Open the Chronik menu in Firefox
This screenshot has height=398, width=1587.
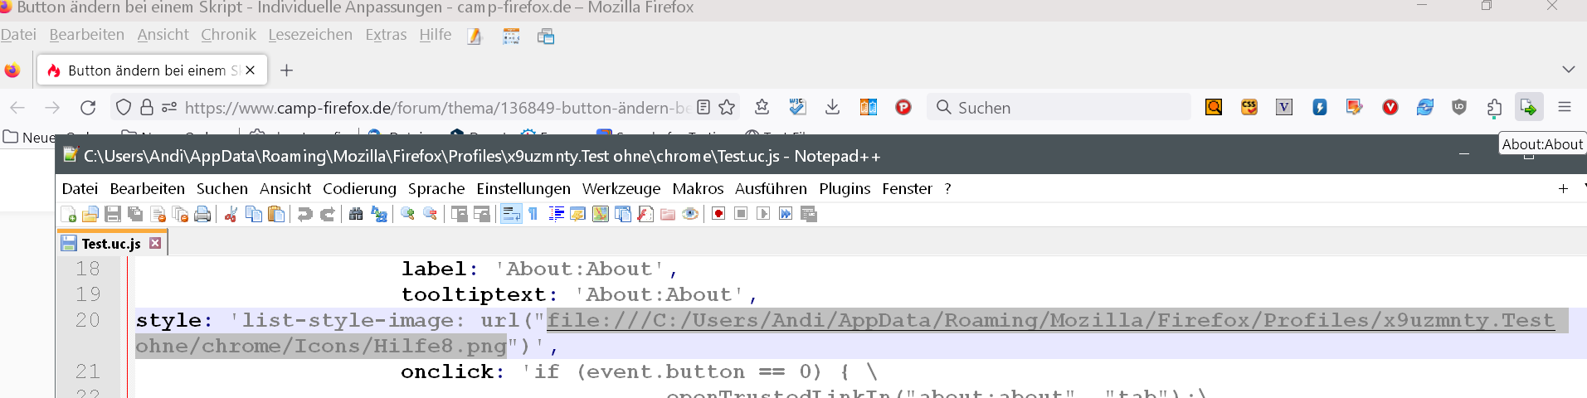pyautogui.click(x=228, y=35)
